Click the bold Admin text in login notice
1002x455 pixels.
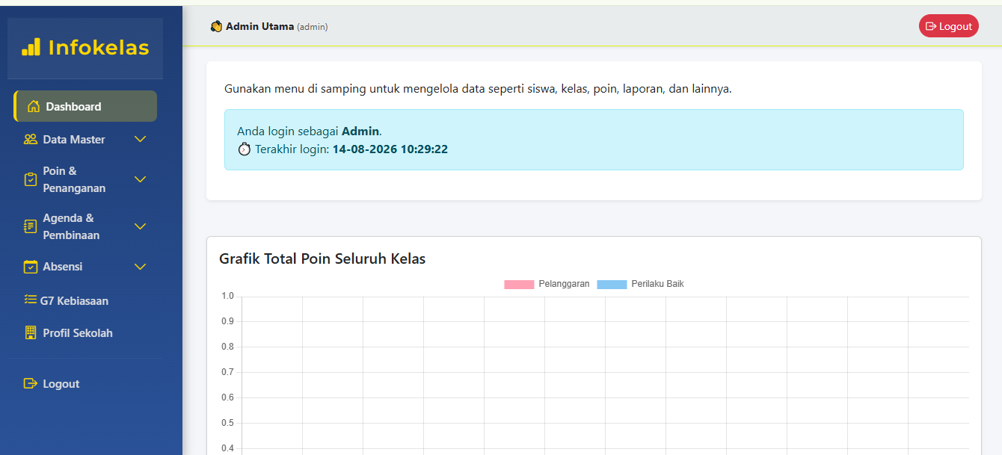point(360,131)
